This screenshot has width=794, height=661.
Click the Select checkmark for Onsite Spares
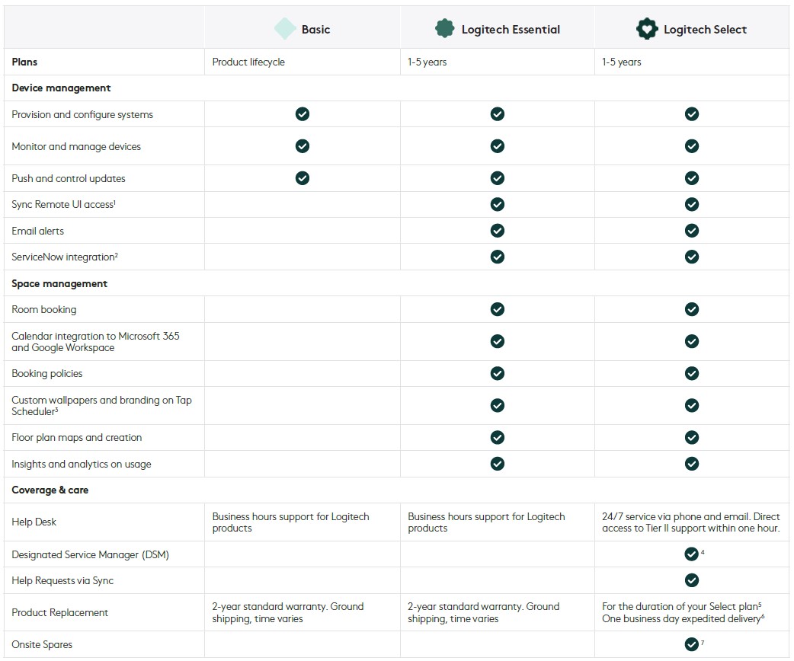(692, 643)
